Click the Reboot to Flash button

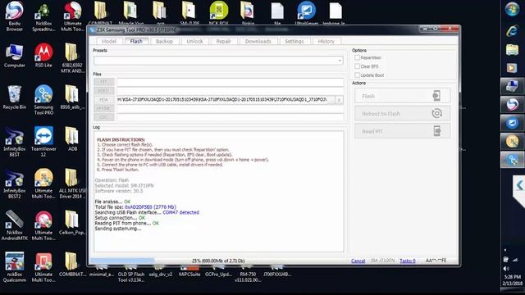[403, 114]
